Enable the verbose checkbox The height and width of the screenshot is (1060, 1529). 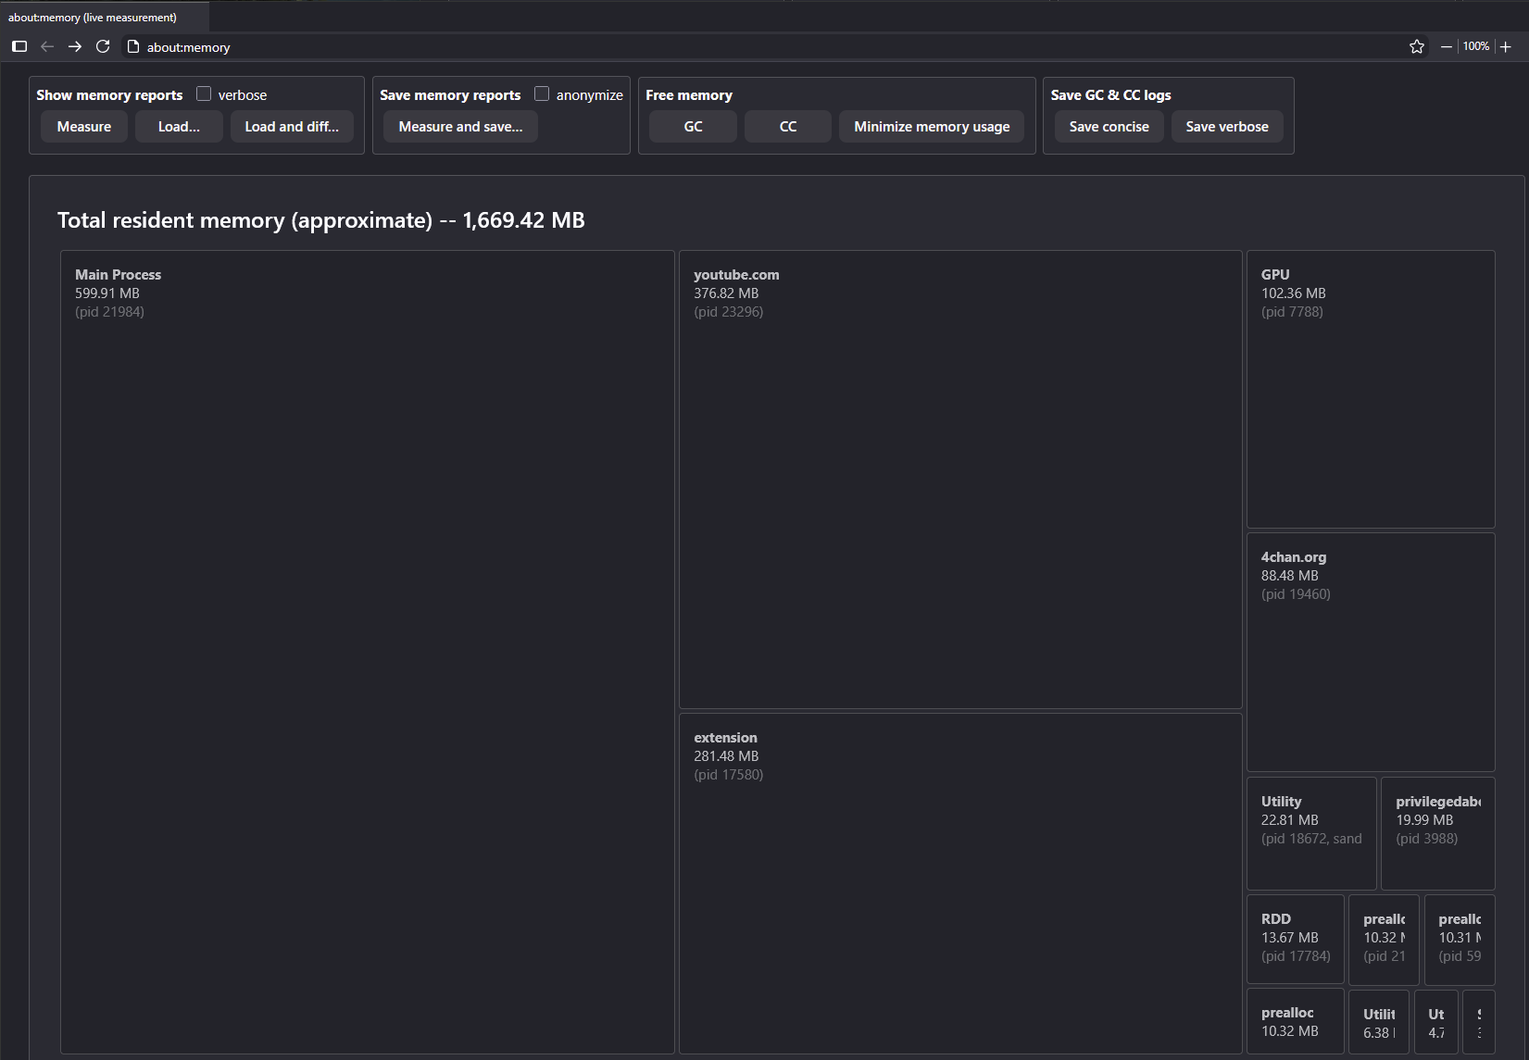pos(204,94)
